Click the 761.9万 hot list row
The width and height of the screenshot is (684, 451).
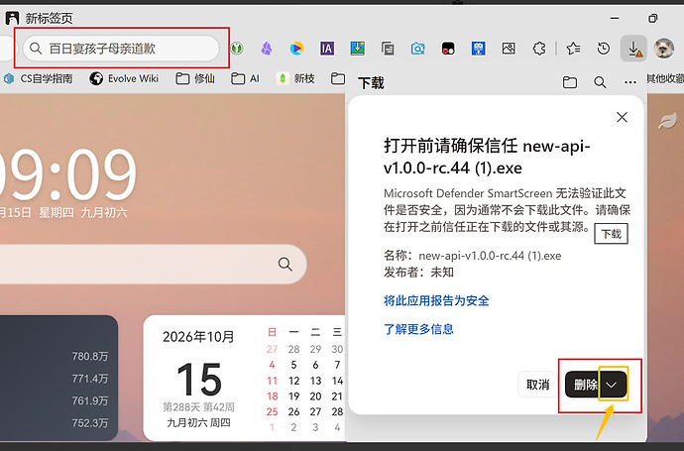pyautogui.click(x=58, y=400)
